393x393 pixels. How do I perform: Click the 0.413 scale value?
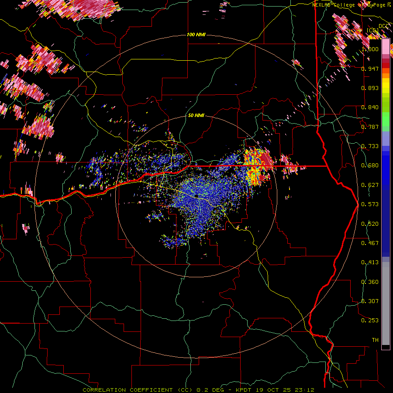coord(370,262)
